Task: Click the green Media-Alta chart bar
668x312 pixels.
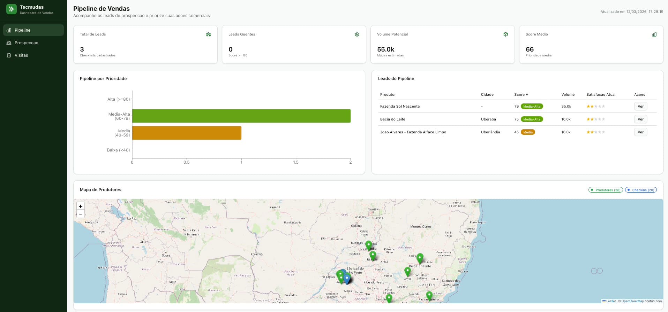Action: click(x=241, y=116)
